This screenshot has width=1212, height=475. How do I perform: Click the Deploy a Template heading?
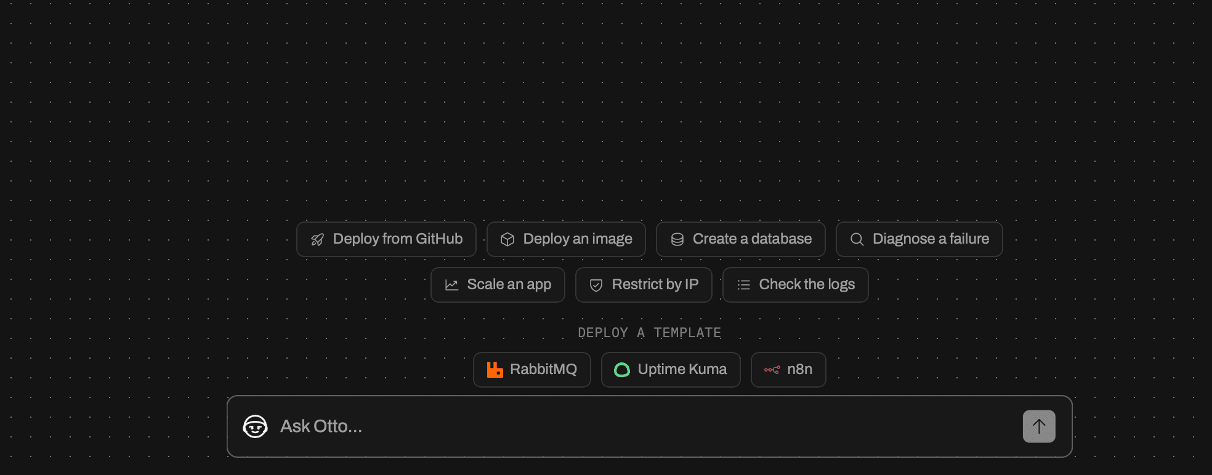coord(649,333)
